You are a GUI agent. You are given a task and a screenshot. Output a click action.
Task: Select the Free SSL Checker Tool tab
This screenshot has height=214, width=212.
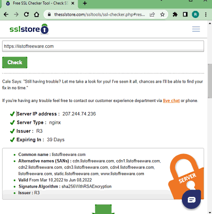click(x=39, y=3)
